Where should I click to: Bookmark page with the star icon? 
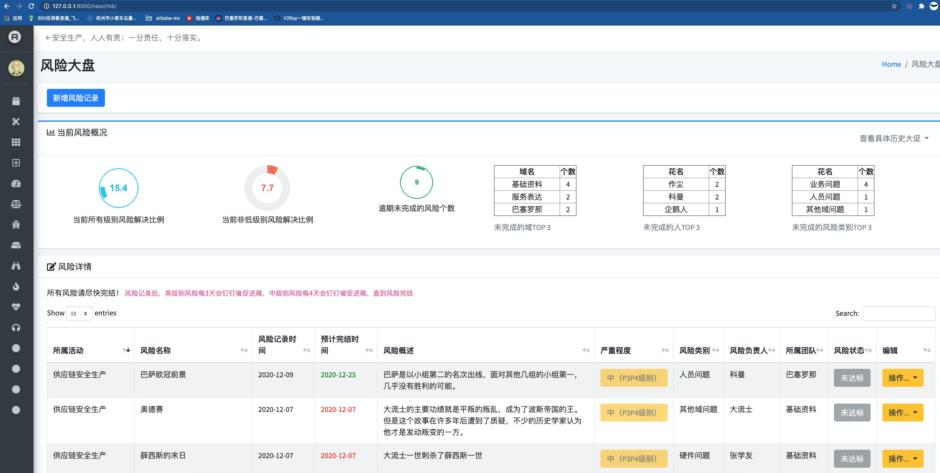(894, 6)
